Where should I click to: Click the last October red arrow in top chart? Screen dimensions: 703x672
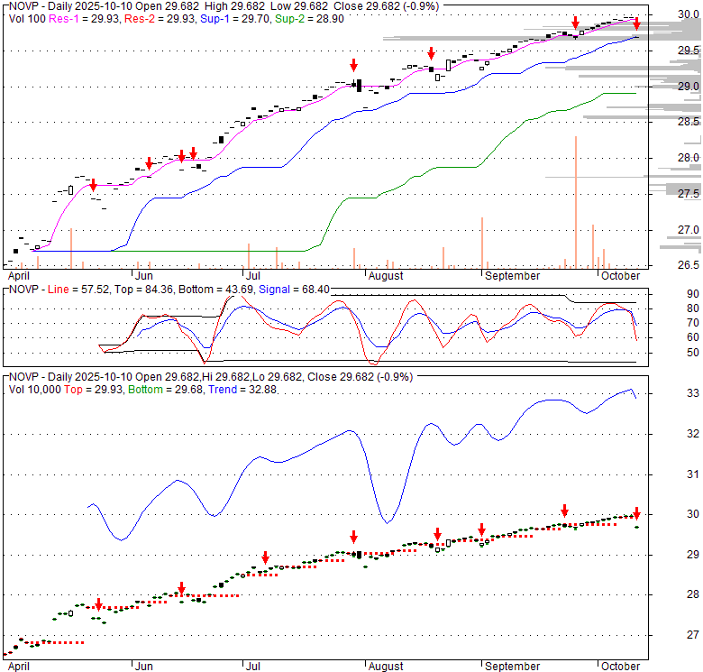tap(636, 23)
